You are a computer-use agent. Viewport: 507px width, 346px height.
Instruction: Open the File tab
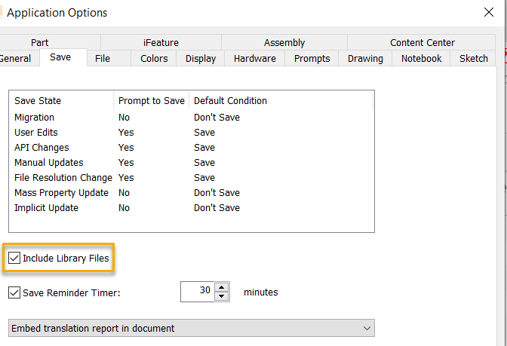coord(103,59)
